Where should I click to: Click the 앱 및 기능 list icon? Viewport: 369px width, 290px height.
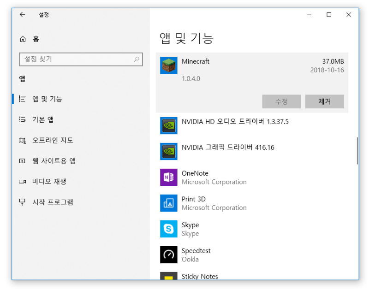tap(22, 99)
